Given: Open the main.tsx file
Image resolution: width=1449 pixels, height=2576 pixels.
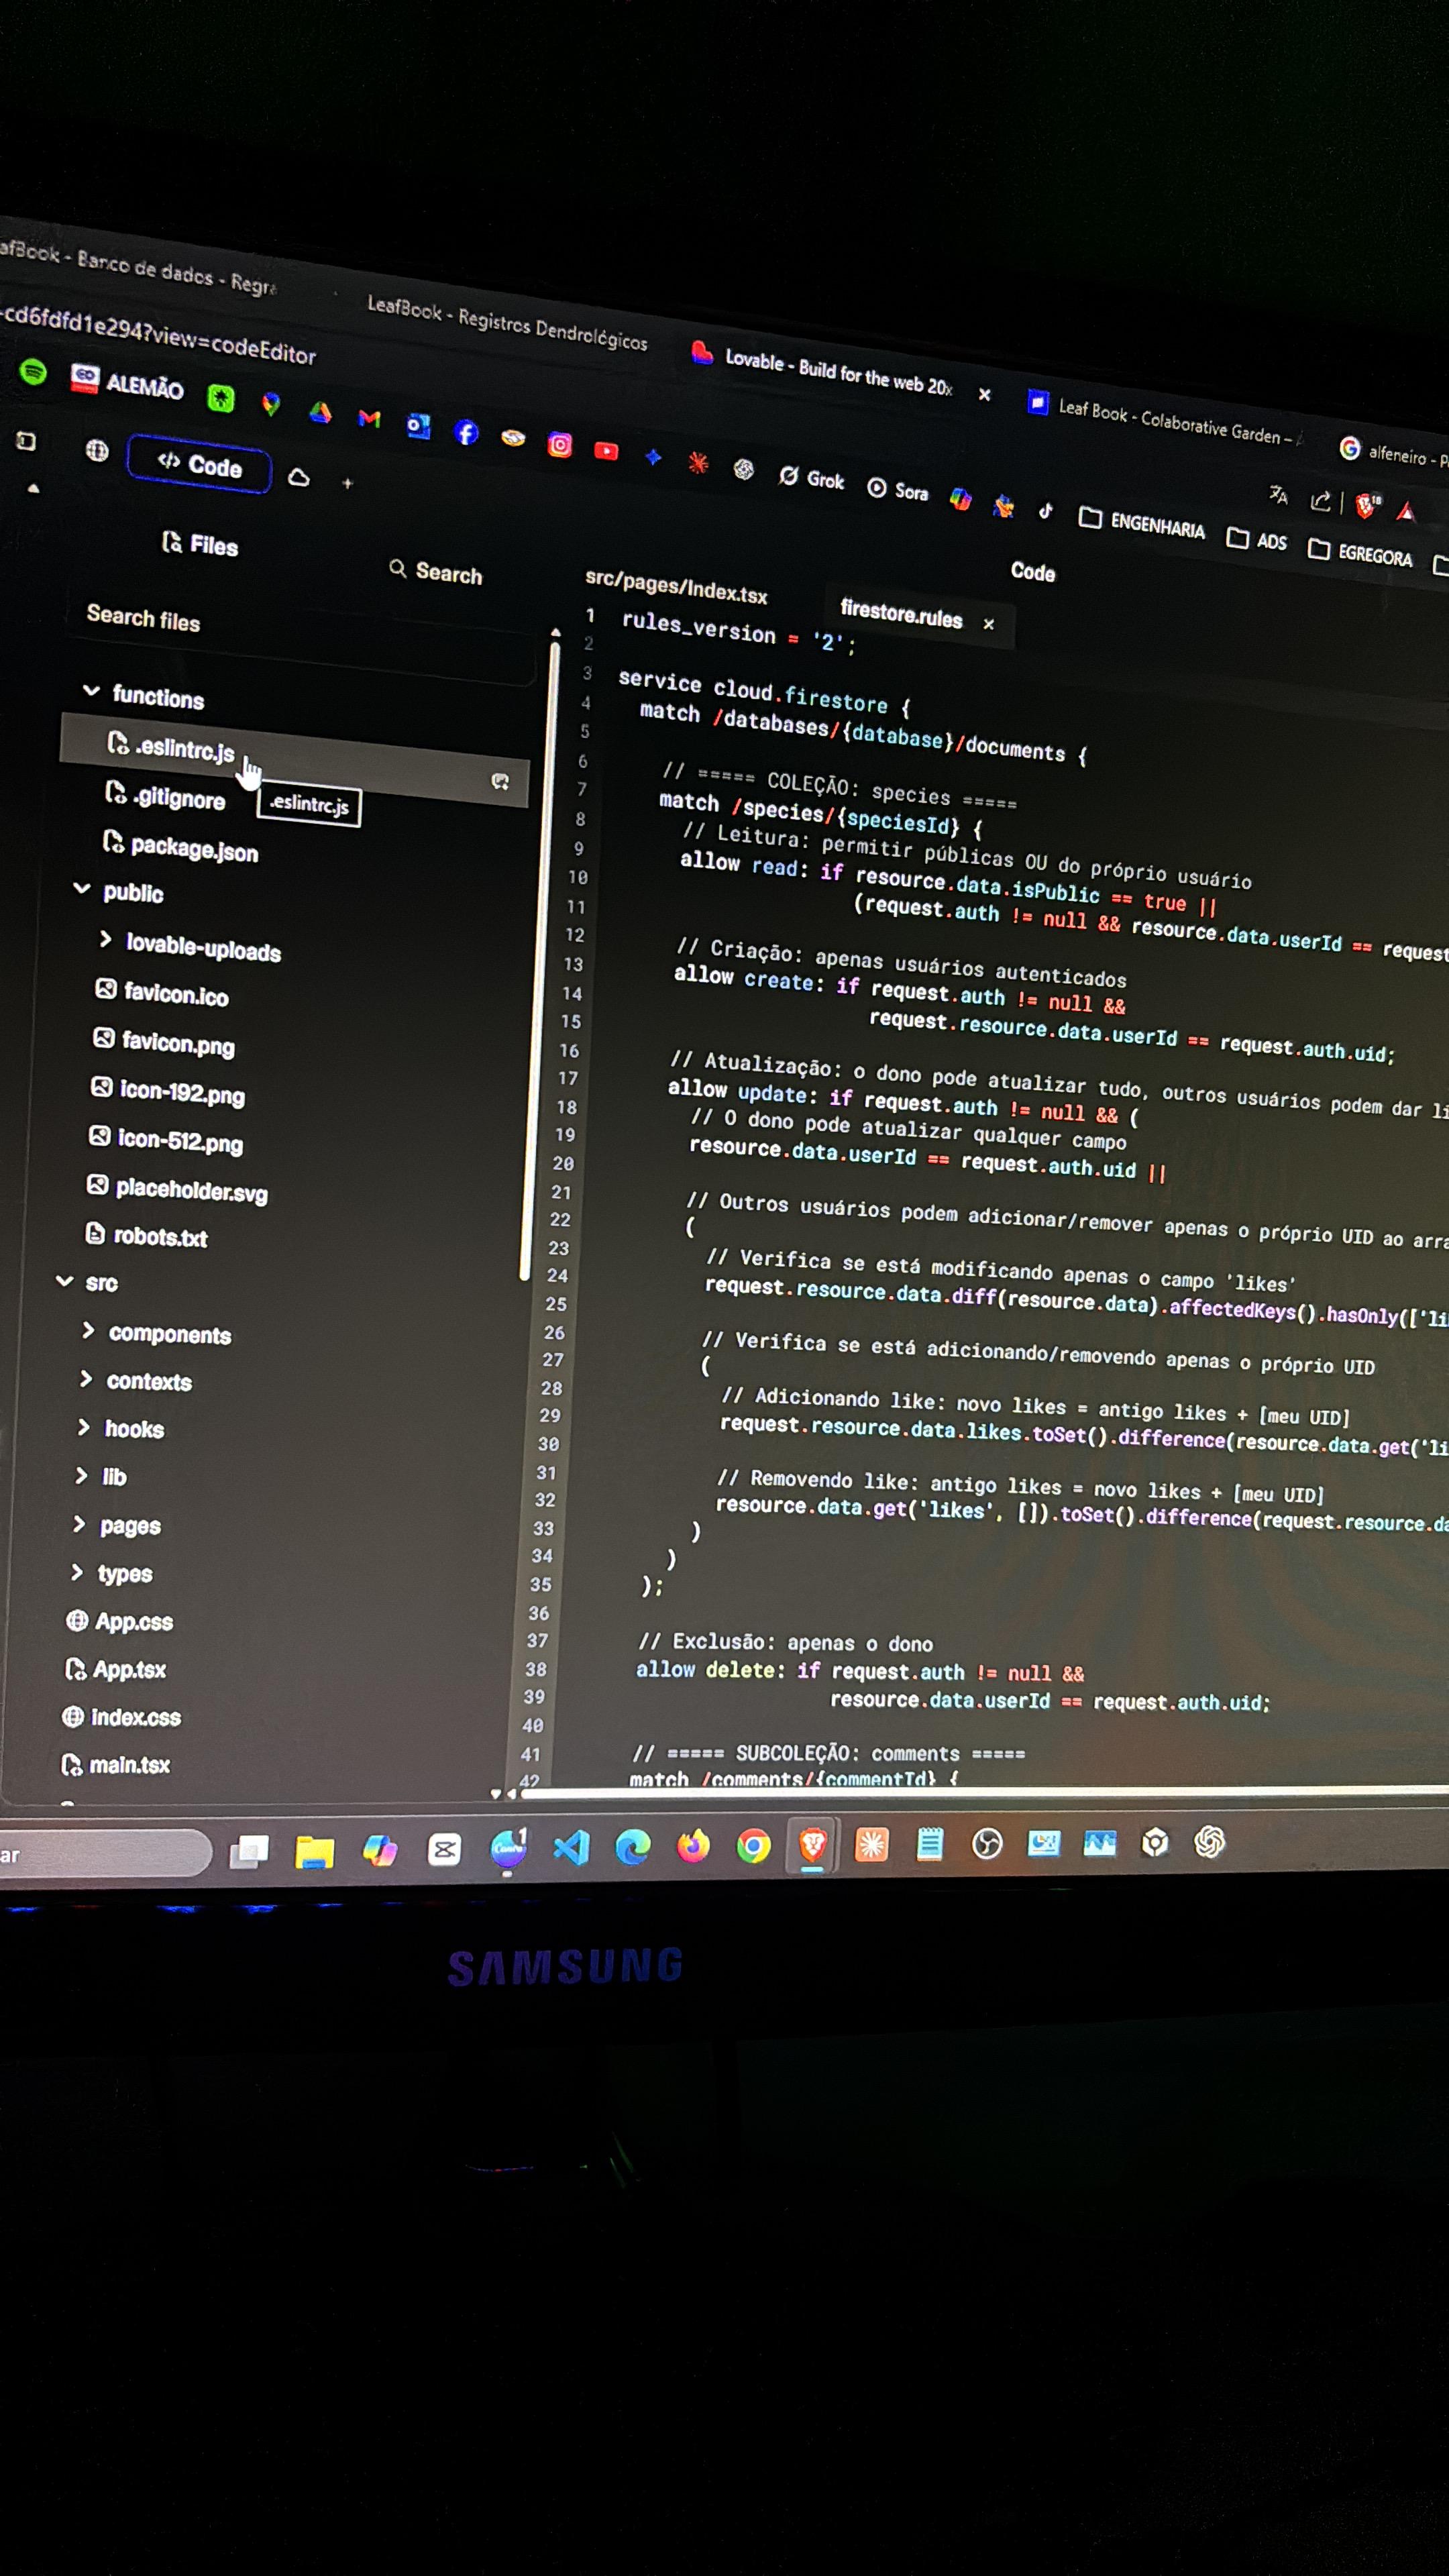Looking at the screenshot, I should point(116,1765).
